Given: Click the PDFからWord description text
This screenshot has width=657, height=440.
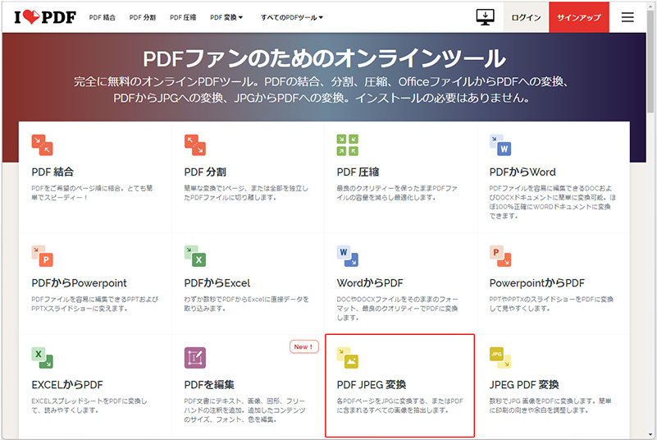Looking at the screenshot, I should [552, 202].
